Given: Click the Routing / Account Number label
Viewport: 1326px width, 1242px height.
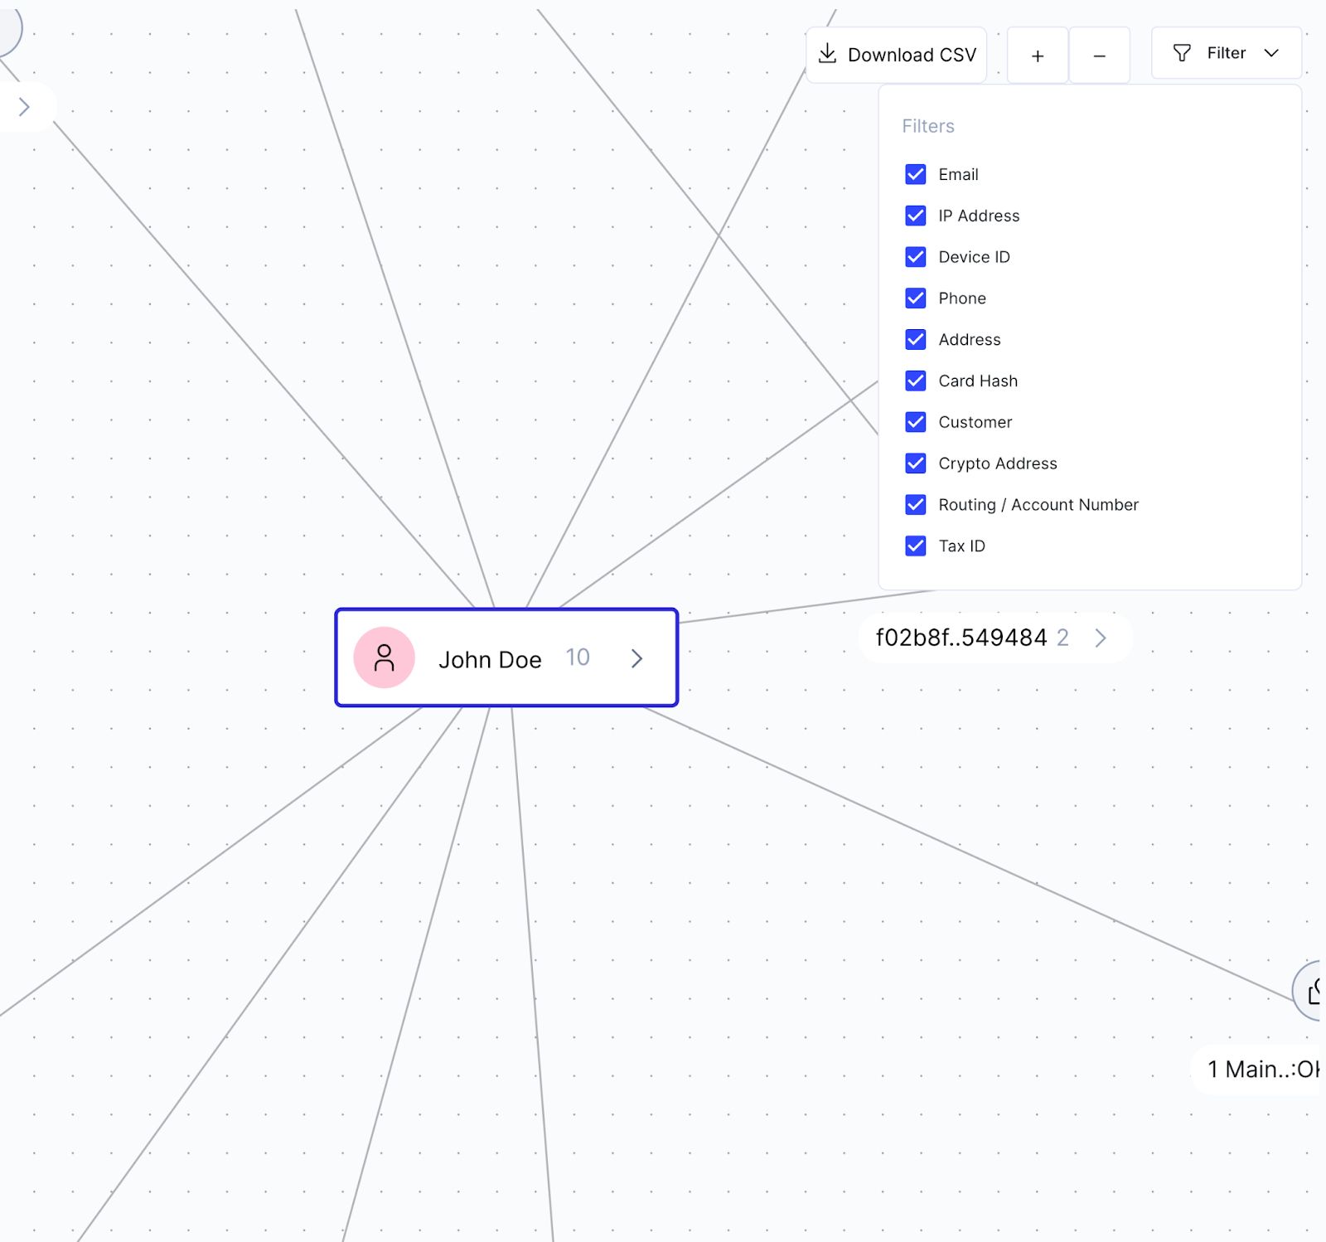Looking at the screenshot, I should coord(1038,505).
